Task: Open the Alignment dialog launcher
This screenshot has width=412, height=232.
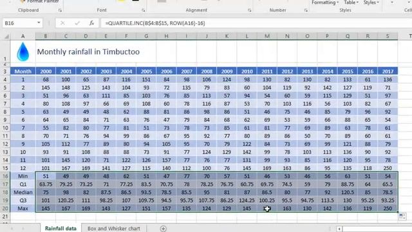Action: point(249,10)
